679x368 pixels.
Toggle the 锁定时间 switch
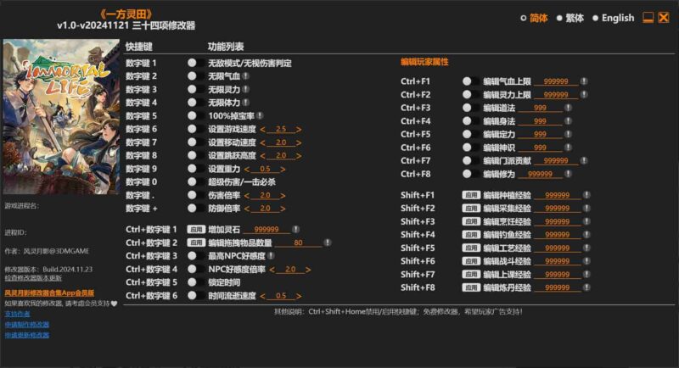tap(195, 282)
